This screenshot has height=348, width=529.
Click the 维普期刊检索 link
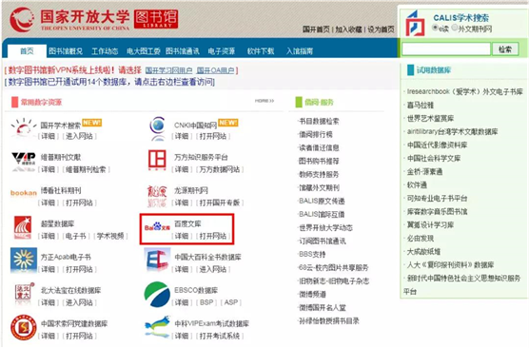(86, 169)
